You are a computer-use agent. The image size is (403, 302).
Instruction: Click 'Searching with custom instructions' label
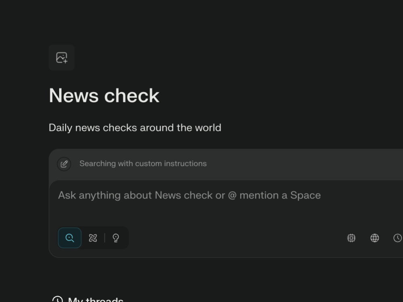click(x=143, y=163)
